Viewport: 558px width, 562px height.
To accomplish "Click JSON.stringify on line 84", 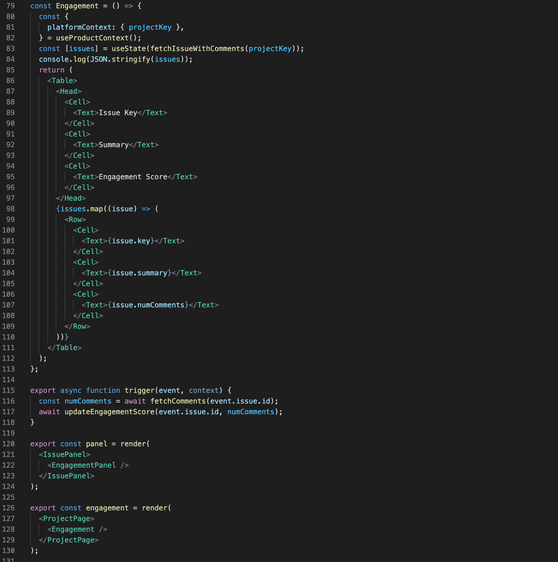I will (x=120, y=59).
